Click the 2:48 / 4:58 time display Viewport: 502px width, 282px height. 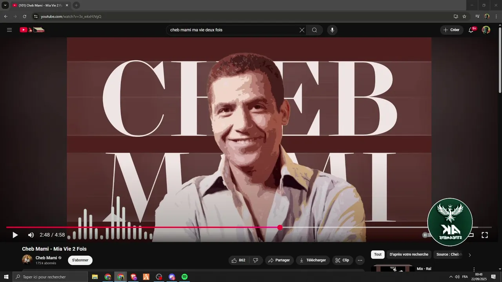click(52, 235)
